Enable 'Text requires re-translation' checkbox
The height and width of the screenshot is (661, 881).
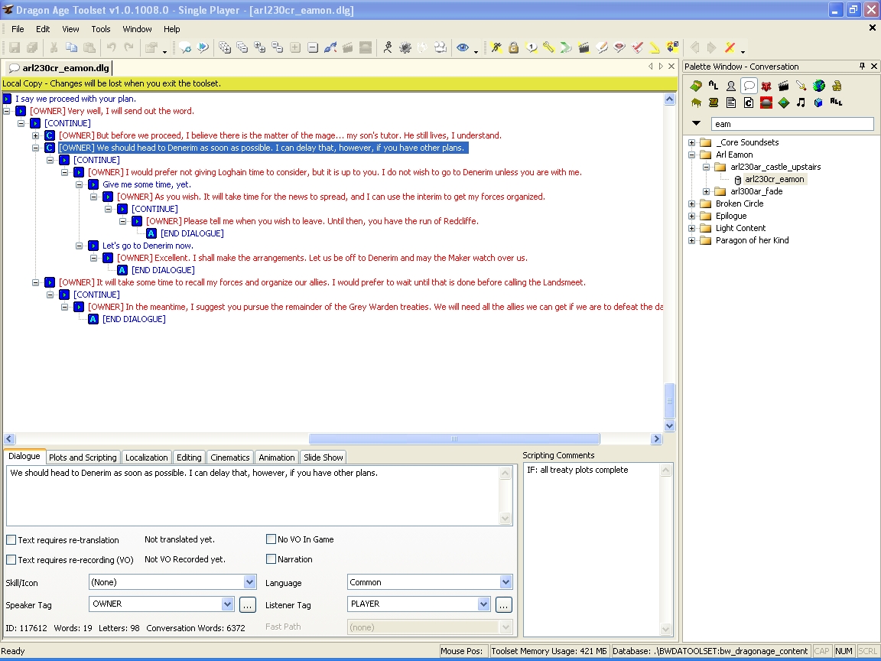coord(11,539)
